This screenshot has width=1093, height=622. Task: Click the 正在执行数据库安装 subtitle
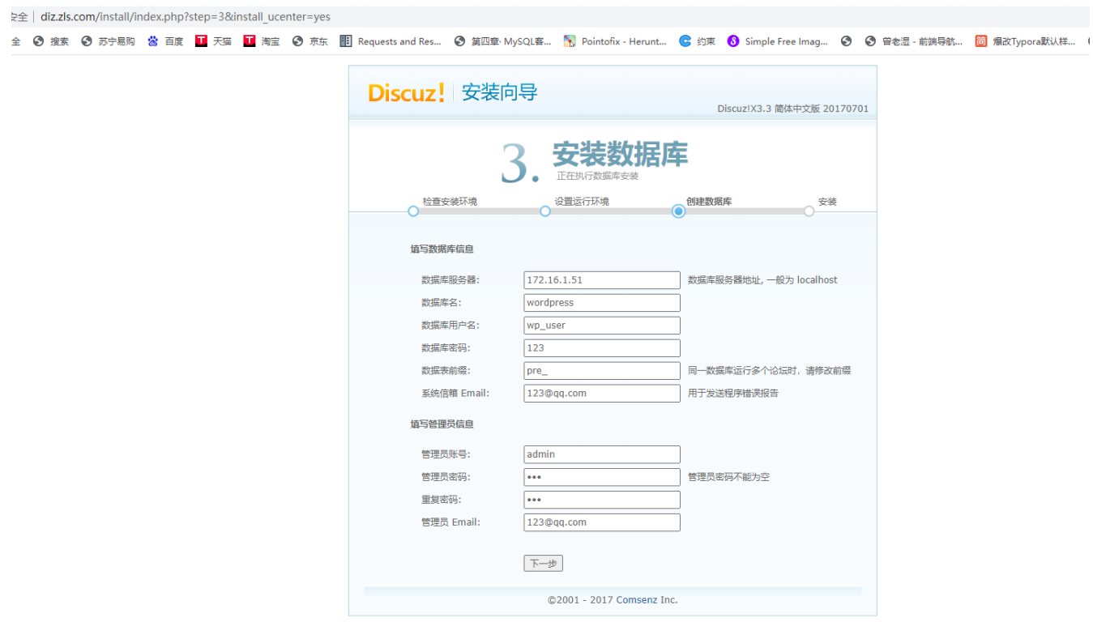point(597,176)
